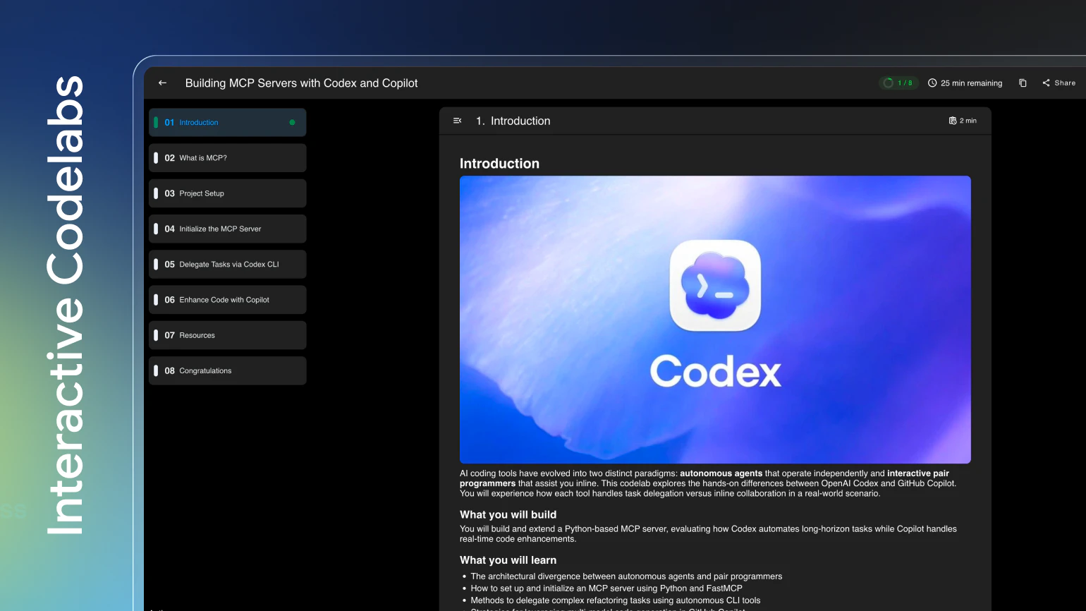Viewport: 1086px width, 611px height.
Task: Open step 02 What is MCP?
Action: tap(227, 158)
